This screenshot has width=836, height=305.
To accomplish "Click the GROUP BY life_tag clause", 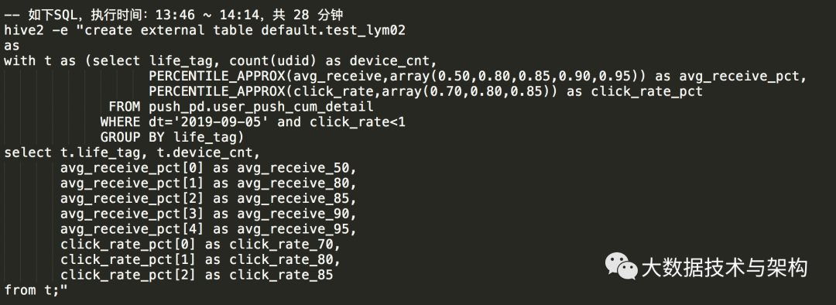I will click(x=172, y=137).
